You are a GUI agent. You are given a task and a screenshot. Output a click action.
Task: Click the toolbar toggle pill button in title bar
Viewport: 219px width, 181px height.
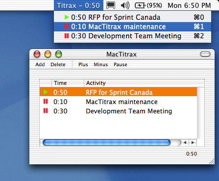click(x=205, y=54)
